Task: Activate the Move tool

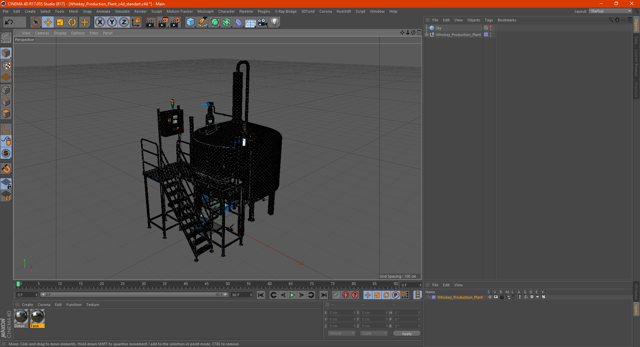Action: (x=48, y=22)
